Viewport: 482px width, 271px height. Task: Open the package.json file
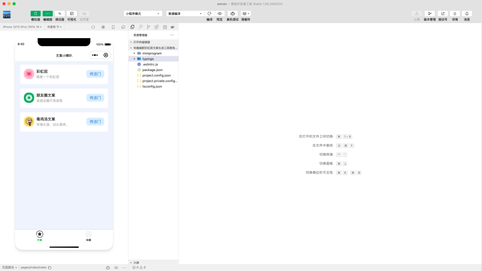[x=153, y=70]
